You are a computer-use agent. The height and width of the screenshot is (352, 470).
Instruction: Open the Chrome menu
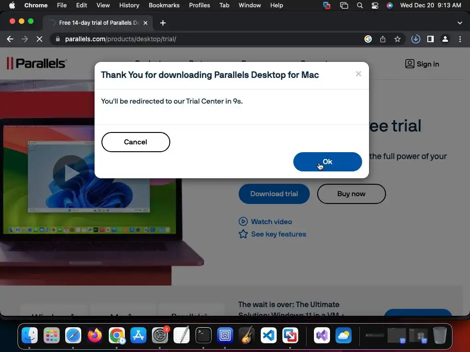tap(36, 5)
